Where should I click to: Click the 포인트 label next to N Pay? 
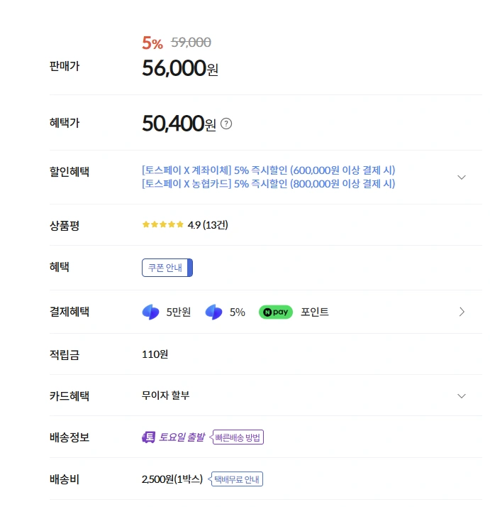315,312
